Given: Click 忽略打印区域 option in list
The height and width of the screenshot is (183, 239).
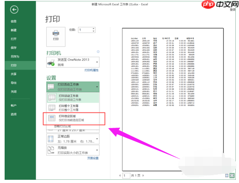Looking at the screenshot, I should tap(62, 126).
